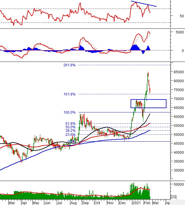Click the Apr 2020 month label
185x205 pixels.
pyautogui.click(x=24, y=203)
